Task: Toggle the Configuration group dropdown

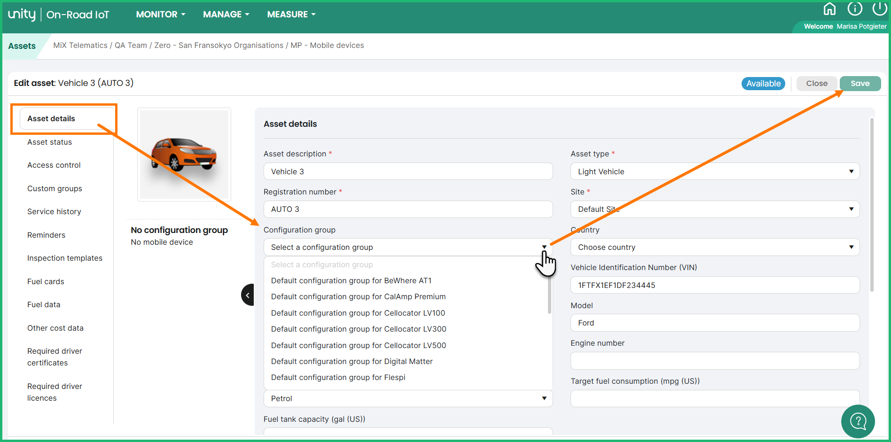Action: pos(408,248)
